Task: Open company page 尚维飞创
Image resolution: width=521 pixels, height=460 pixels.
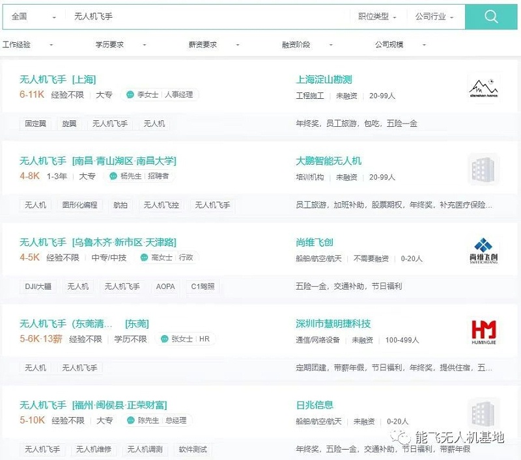Action: (315, 242)
